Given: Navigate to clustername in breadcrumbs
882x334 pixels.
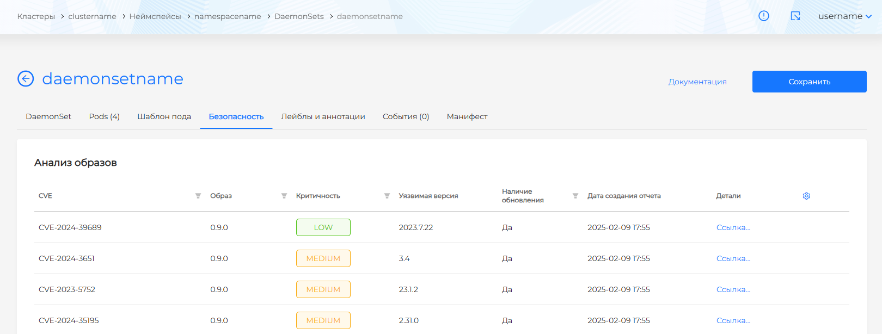Looking at the screenshot, I should (92, 16).
